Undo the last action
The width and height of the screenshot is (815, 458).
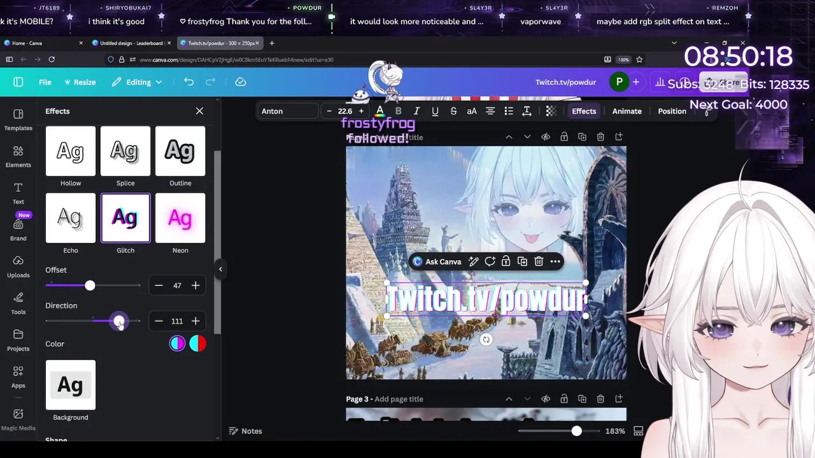188,82
